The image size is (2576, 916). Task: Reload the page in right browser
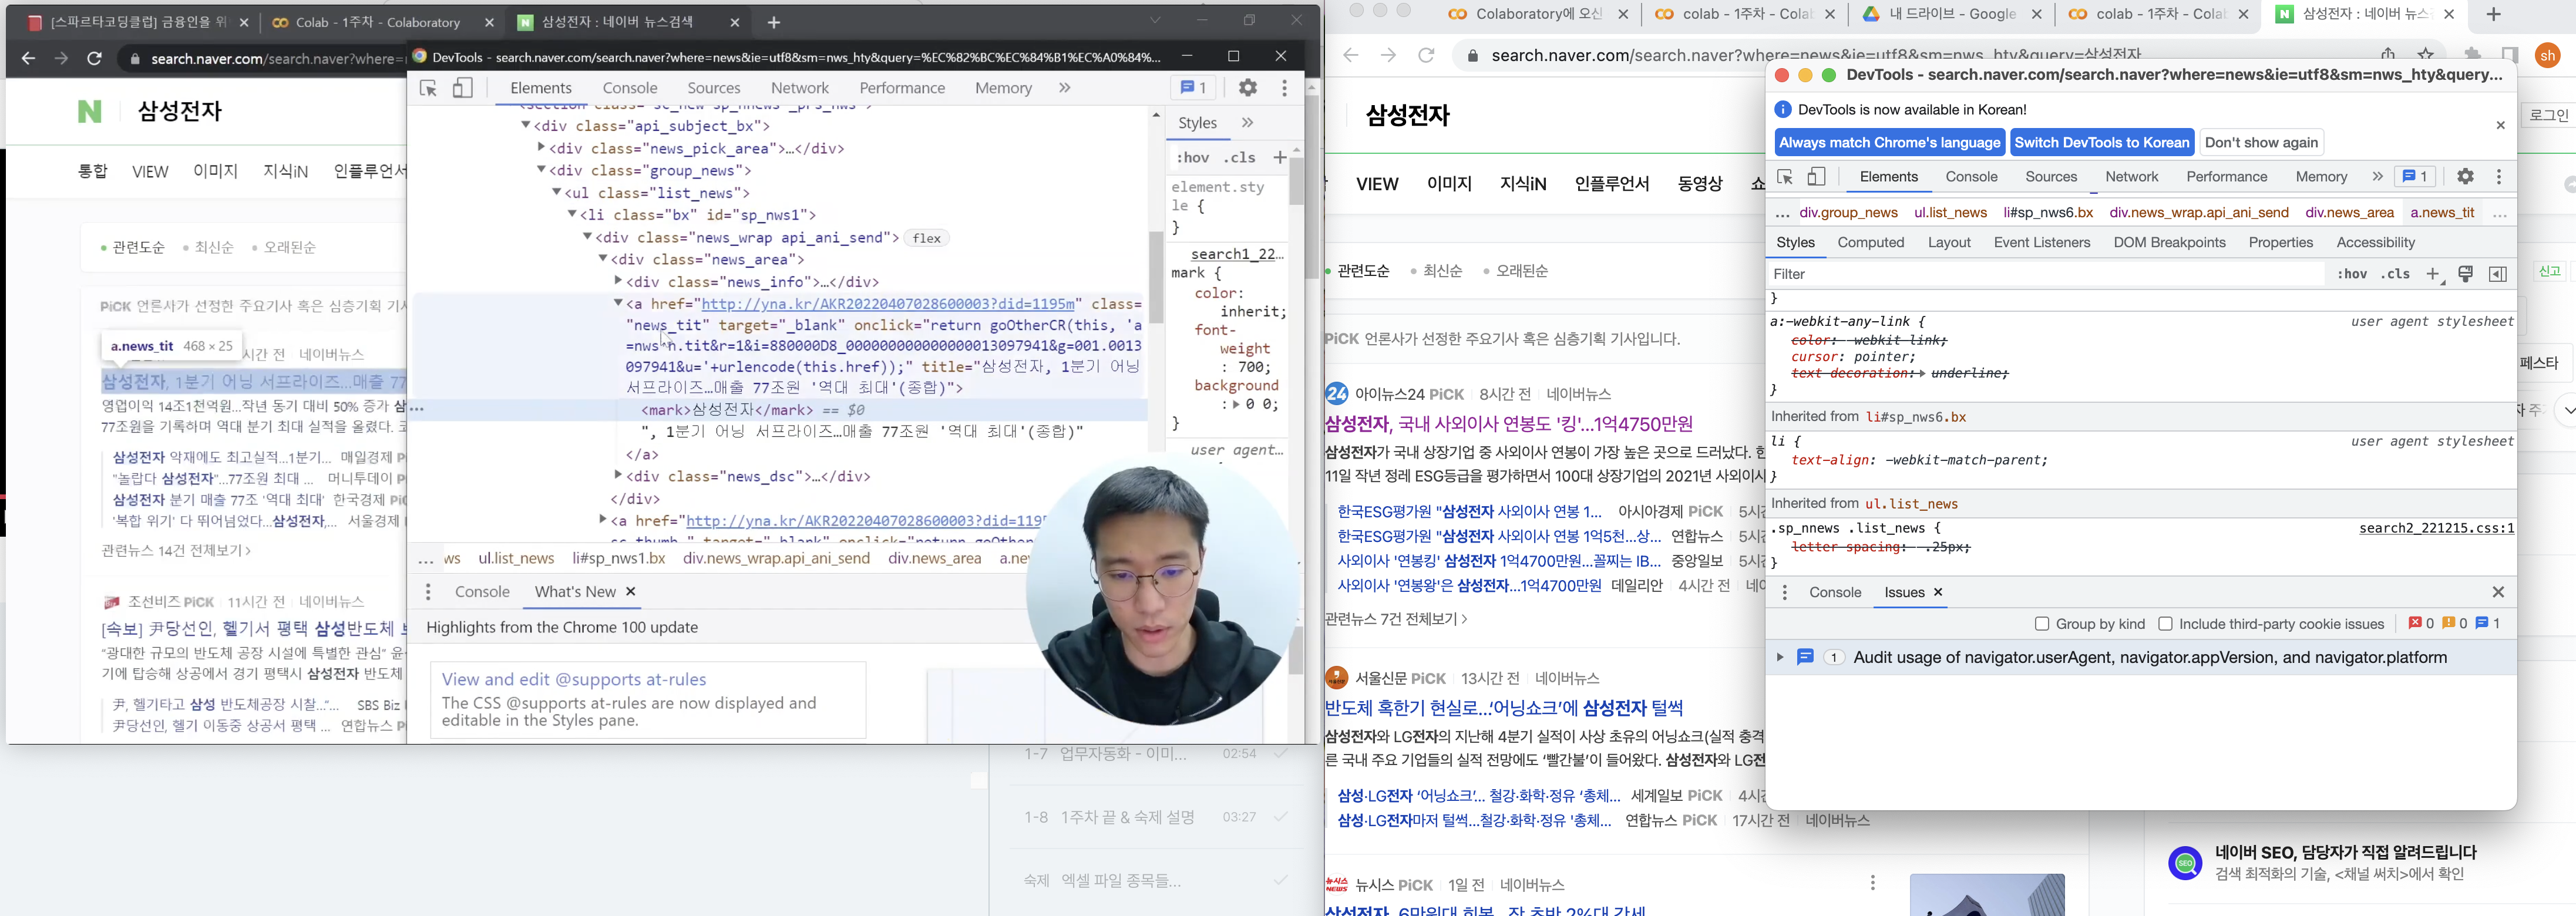click(1426, 55)
